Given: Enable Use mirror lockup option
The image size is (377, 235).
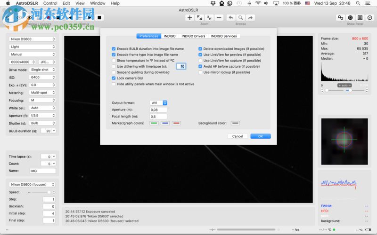Looking at the screenshot, I should point(200,72).
